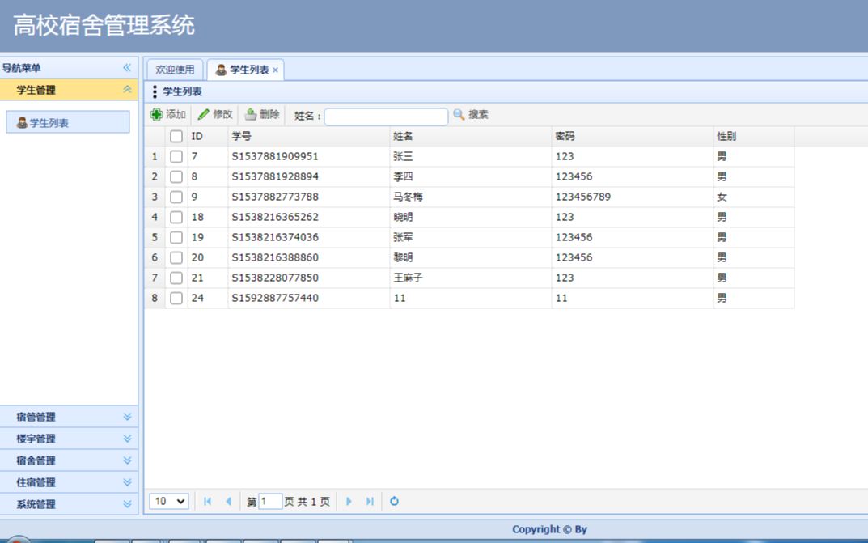Refresh the student list with the reload icon
The image size is (868, 543).
[394, 502]
